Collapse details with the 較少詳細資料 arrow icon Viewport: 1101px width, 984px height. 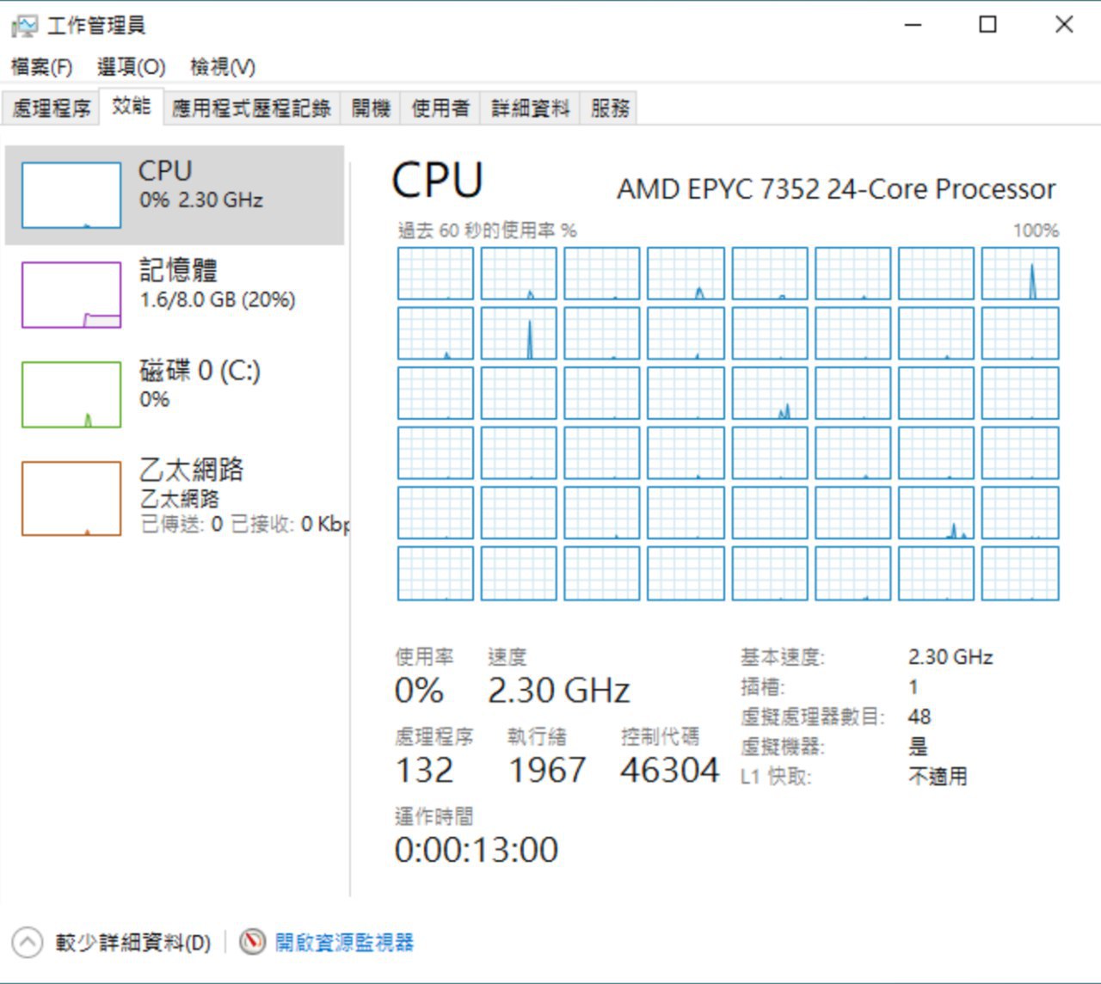click(27, 942)
